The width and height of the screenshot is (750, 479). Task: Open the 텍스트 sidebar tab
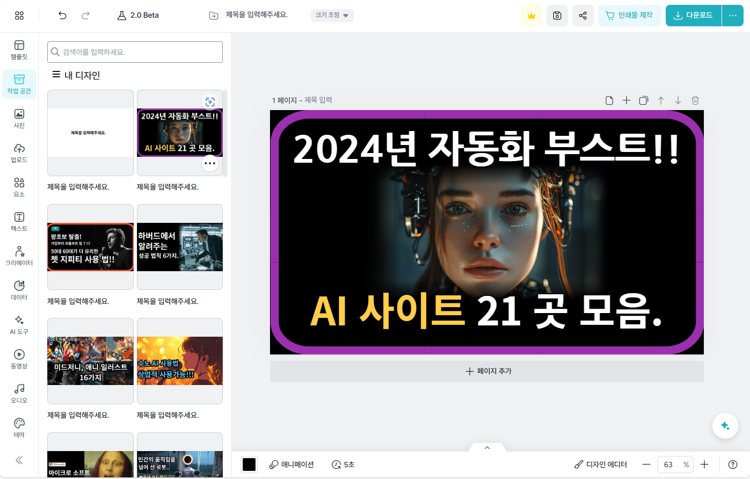(19, 222)
